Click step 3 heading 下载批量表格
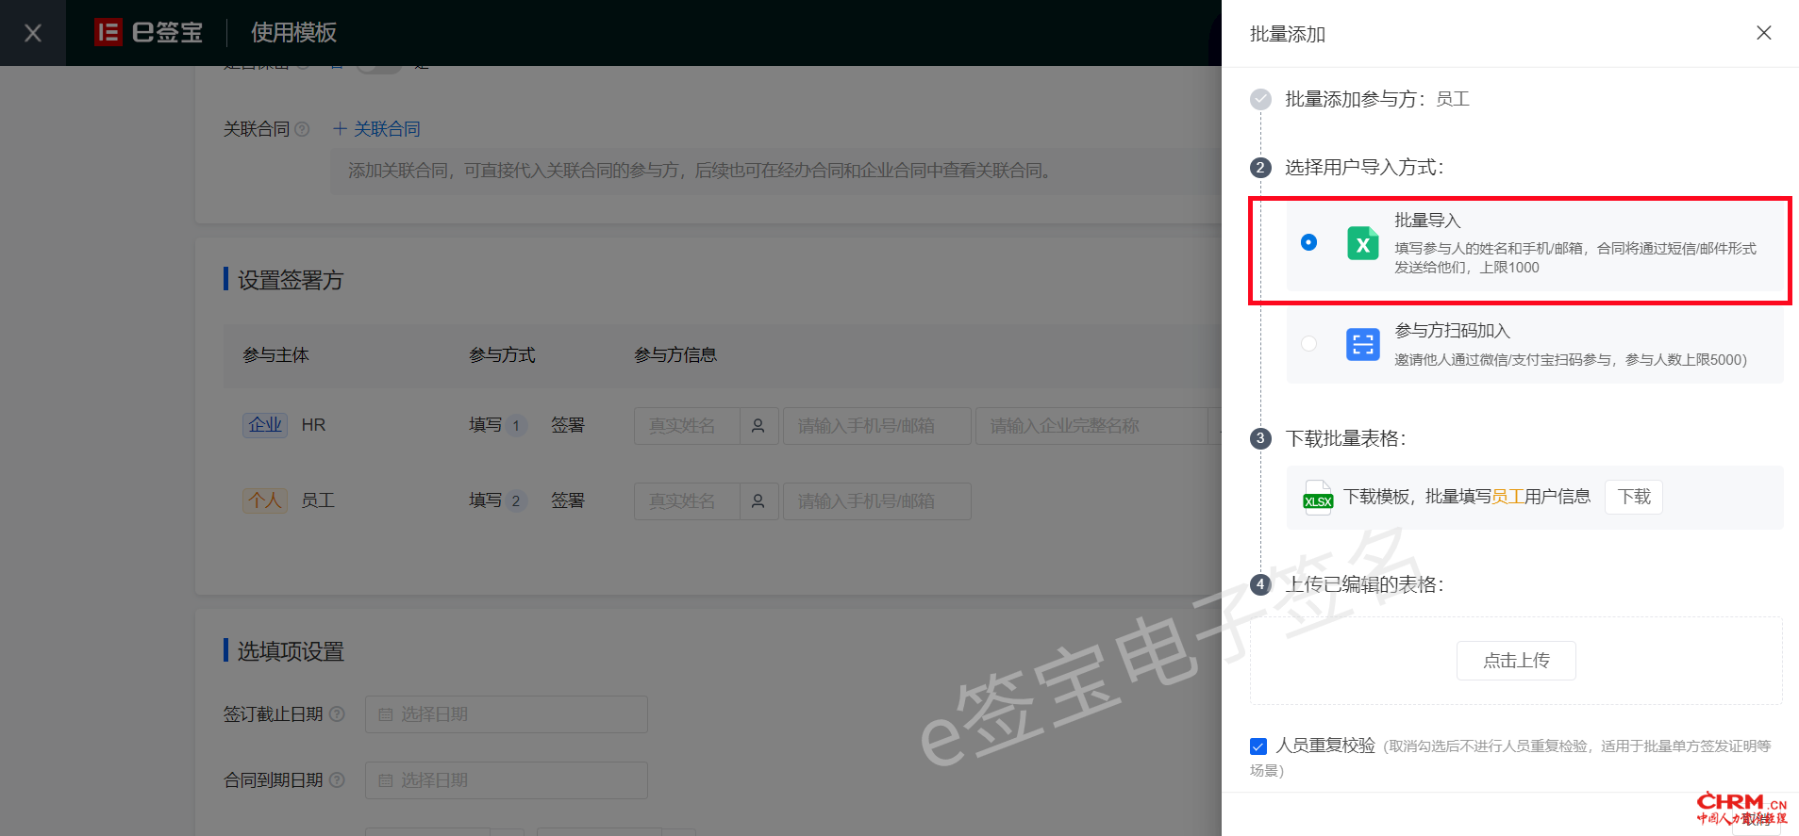Viewport: 1799px width, 836px height. pyautogui.click(x=1346, y=439)
